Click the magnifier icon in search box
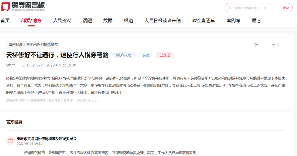 [x=230, y=8]
